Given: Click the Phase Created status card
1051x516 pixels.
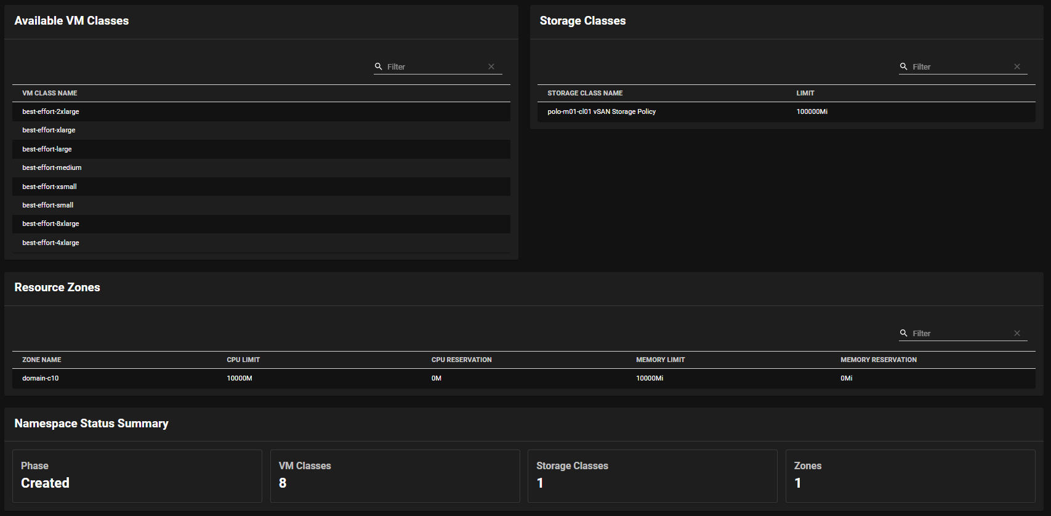Looking at the screenshot, I should (x=137, y=476).
